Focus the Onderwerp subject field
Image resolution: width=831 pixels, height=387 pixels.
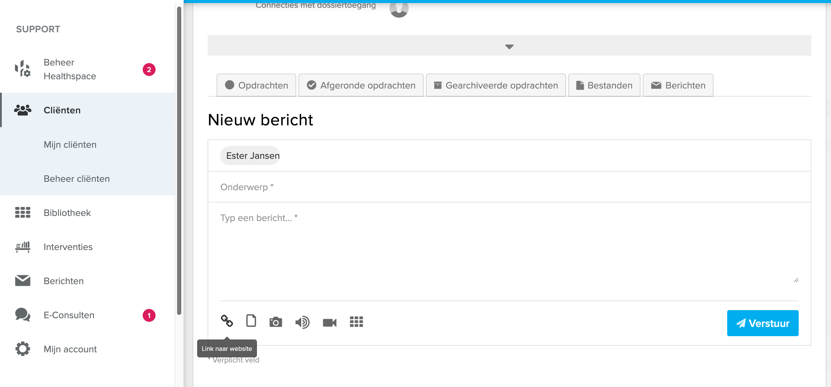[509, 187]
